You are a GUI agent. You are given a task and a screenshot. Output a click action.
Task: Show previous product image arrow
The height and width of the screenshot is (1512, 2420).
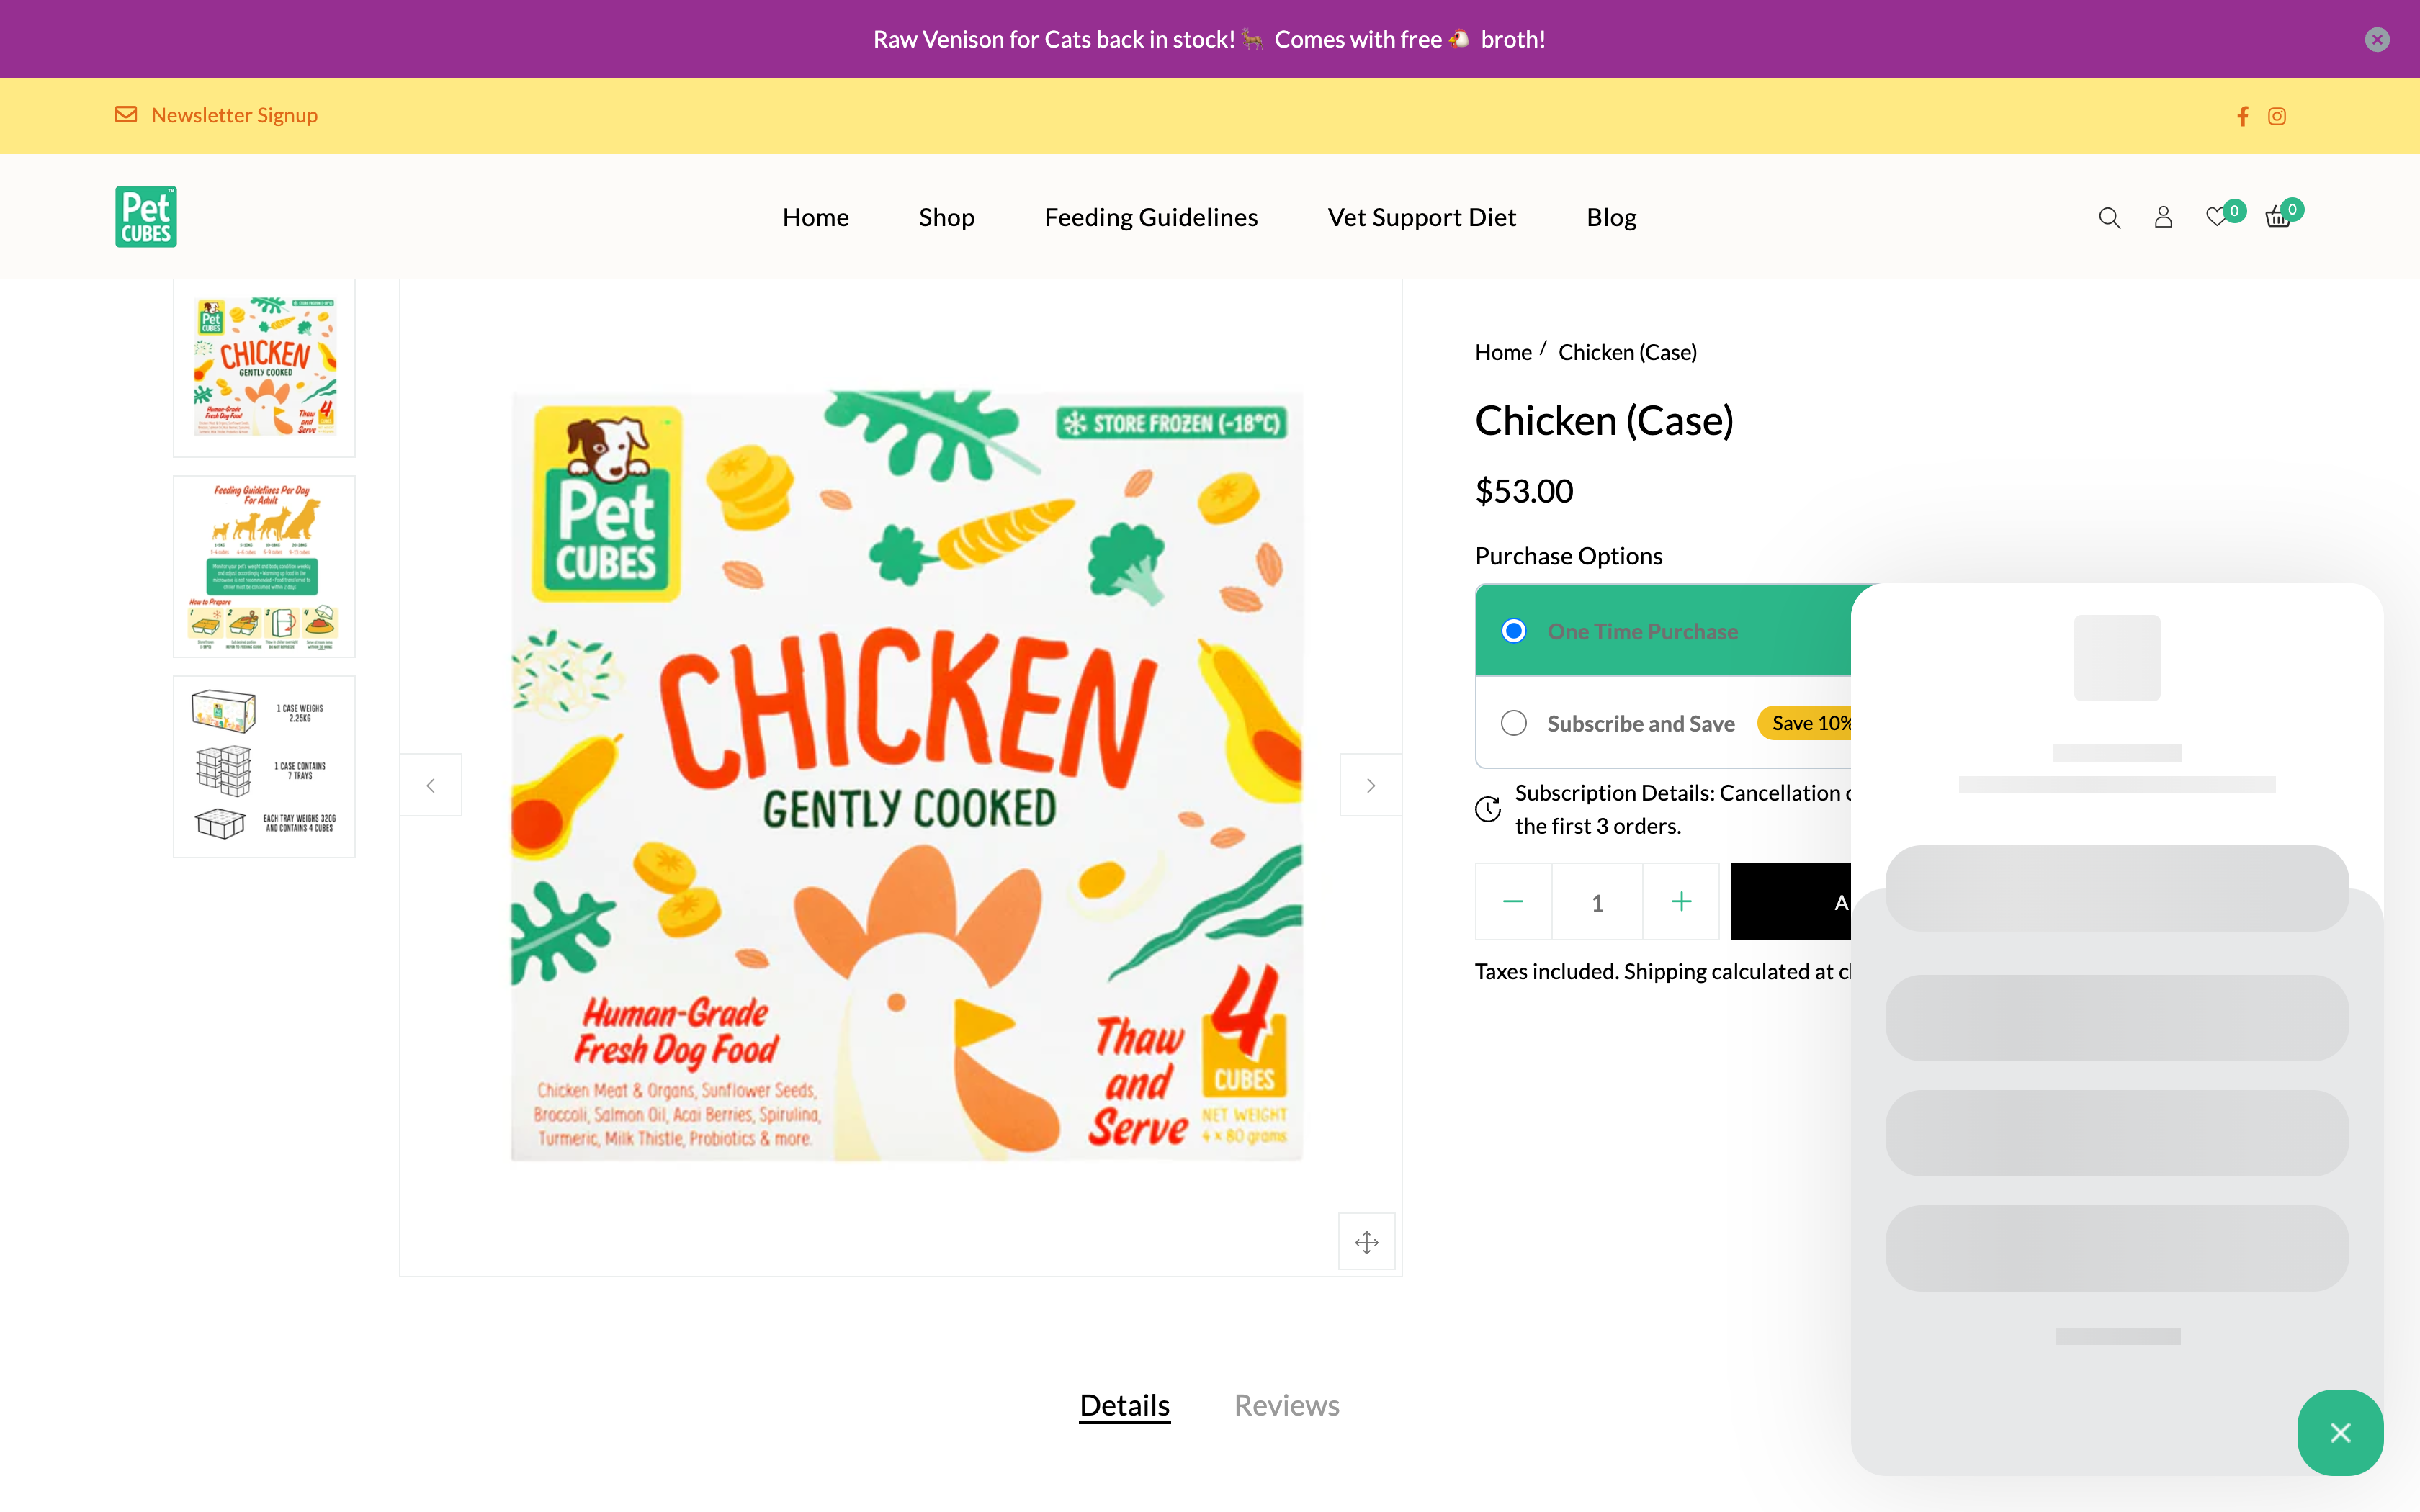(x=431, y=785)
